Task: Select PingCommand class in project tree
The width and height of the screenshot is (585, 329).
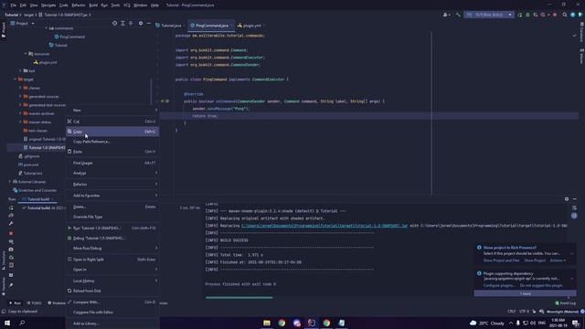Action: [x=69, y=37]
